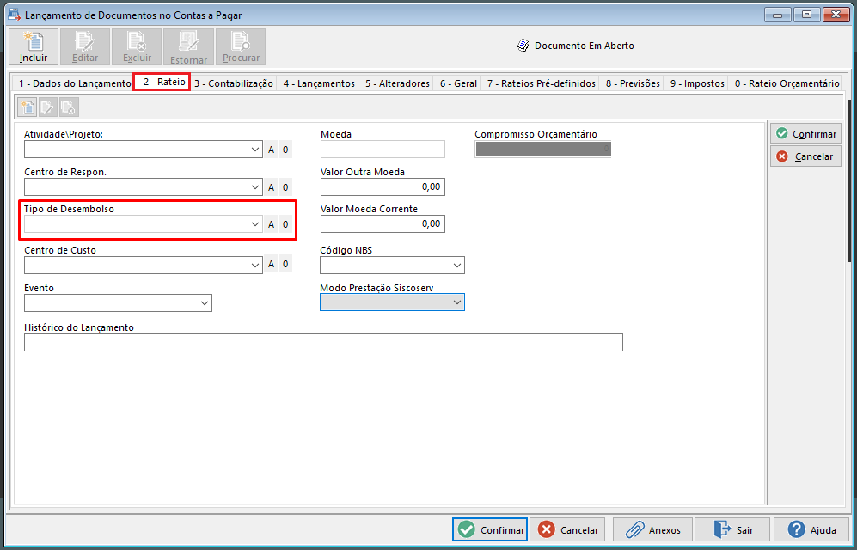Go to 5 - Alteradores tab
The image size is (857, 550).
pos(397,83)
